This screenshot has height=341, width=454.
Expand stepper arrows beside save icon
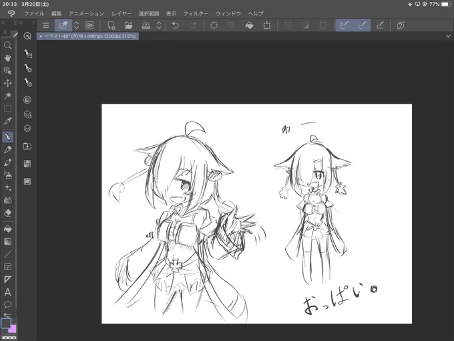tap(159, 25)
